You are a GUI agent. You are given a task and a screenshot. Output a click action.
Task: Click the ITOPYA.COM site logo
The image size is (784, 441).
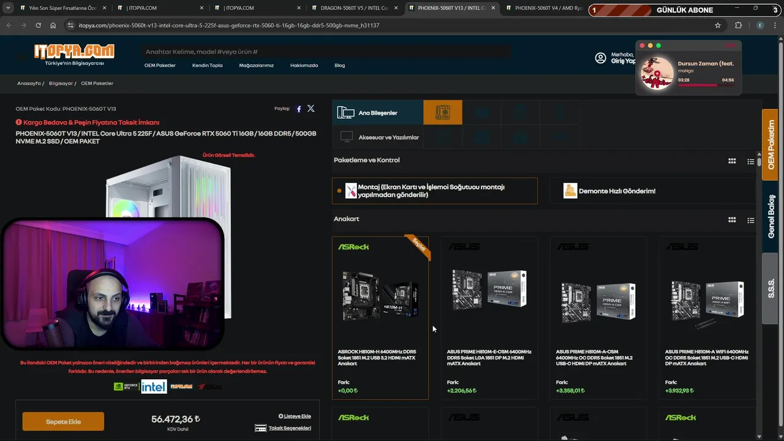(x=73, y=54)
